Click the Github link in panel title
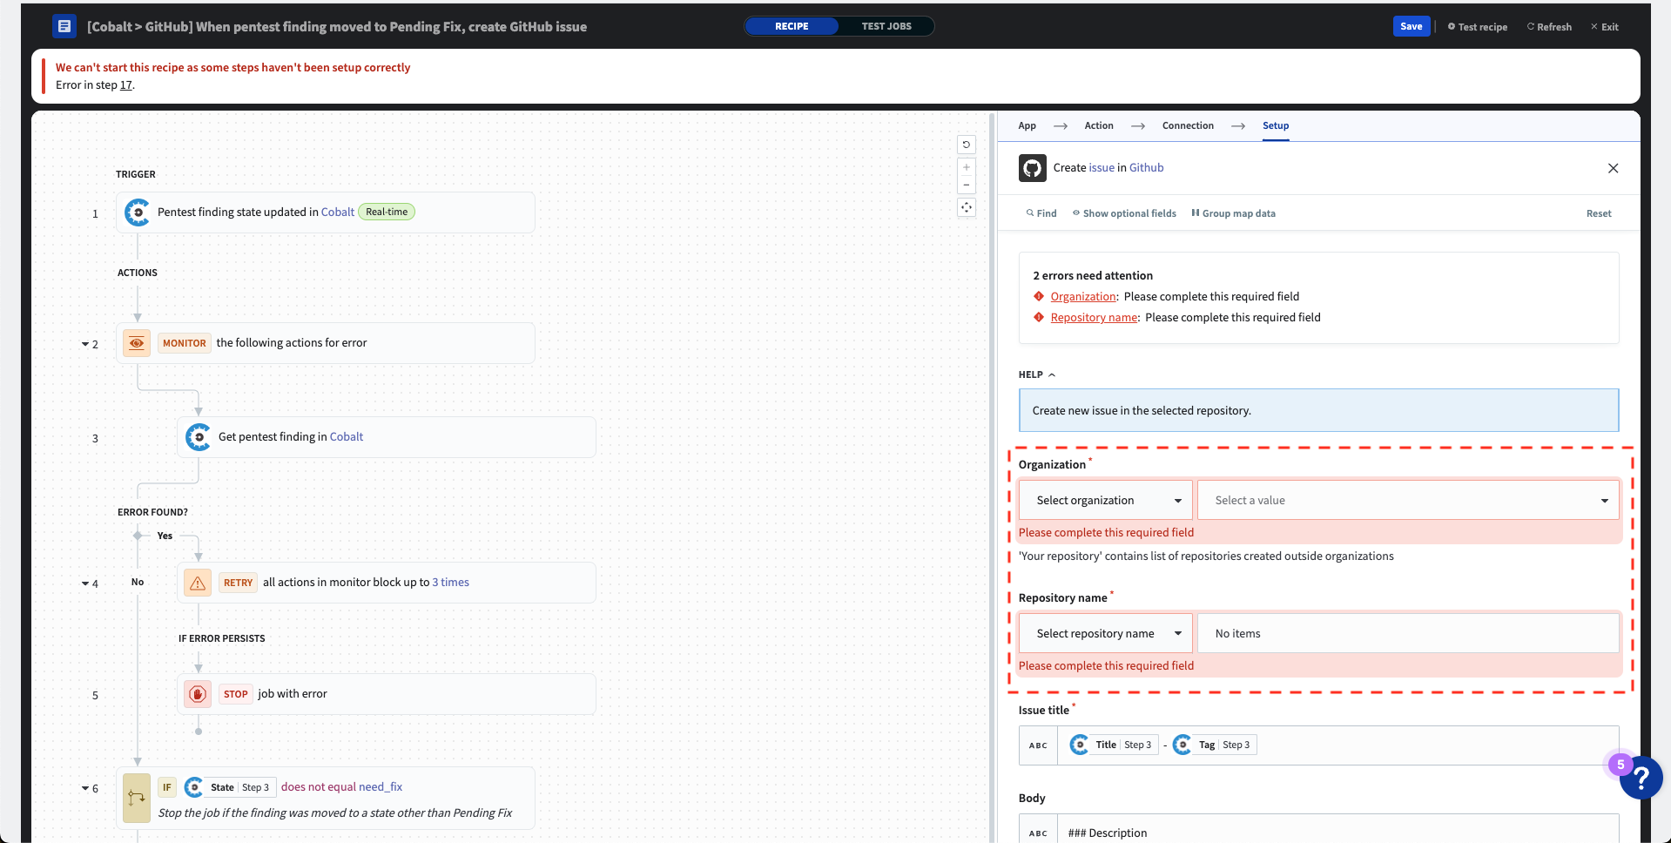The height and width of the screenshot is (843, 1671). 1146,168
